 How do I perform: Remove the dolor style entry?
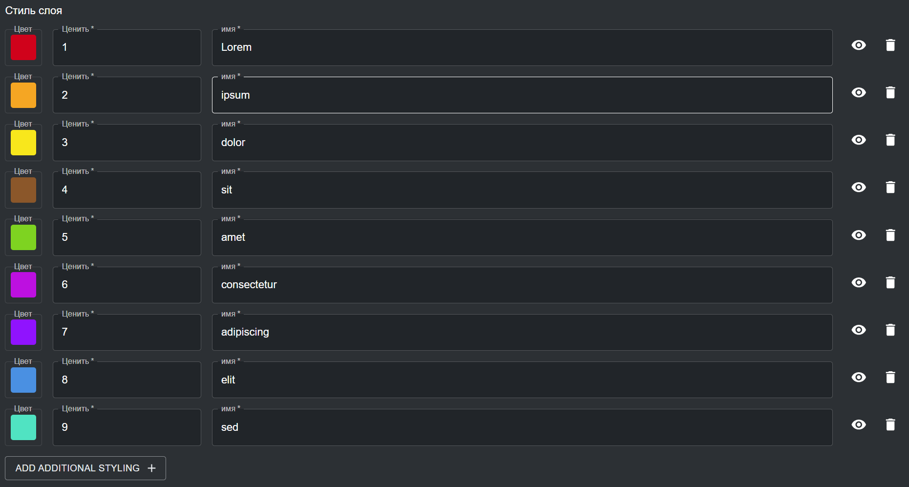tap(890, 140)
